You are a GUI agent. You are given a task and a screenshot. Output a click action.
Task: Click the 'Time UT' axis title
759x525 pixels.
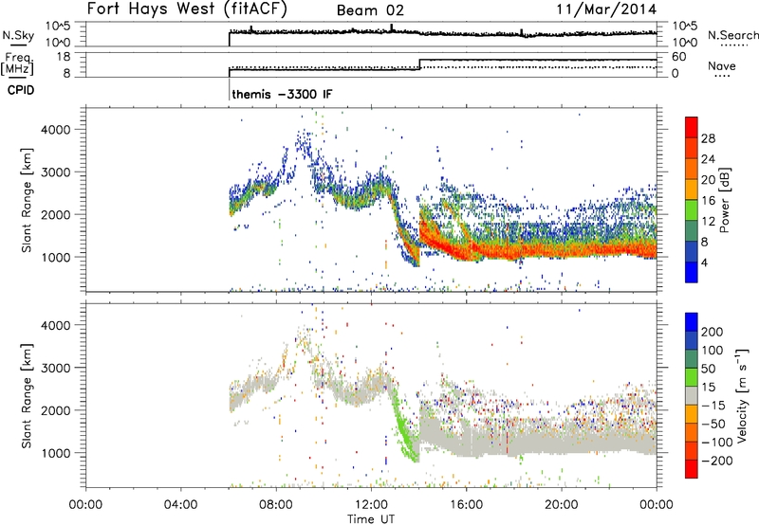click(371, 519)
